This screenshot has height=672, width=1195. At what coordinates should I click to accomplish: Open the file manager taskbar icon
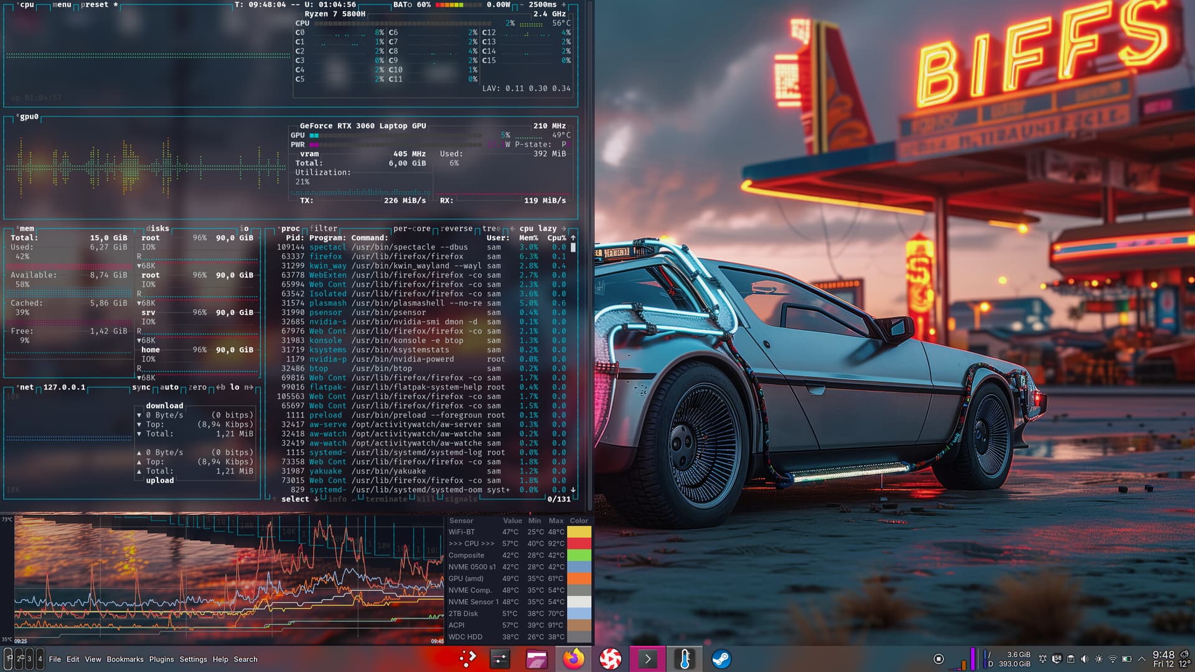[537, 659]
